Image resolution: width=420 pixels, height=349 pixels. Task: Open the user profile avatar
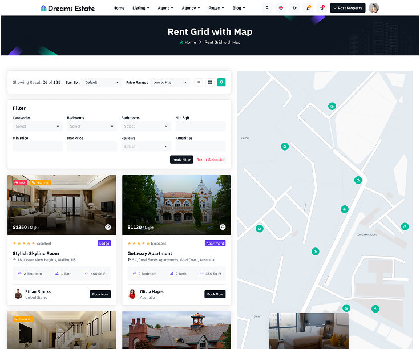tap(374, 8)
